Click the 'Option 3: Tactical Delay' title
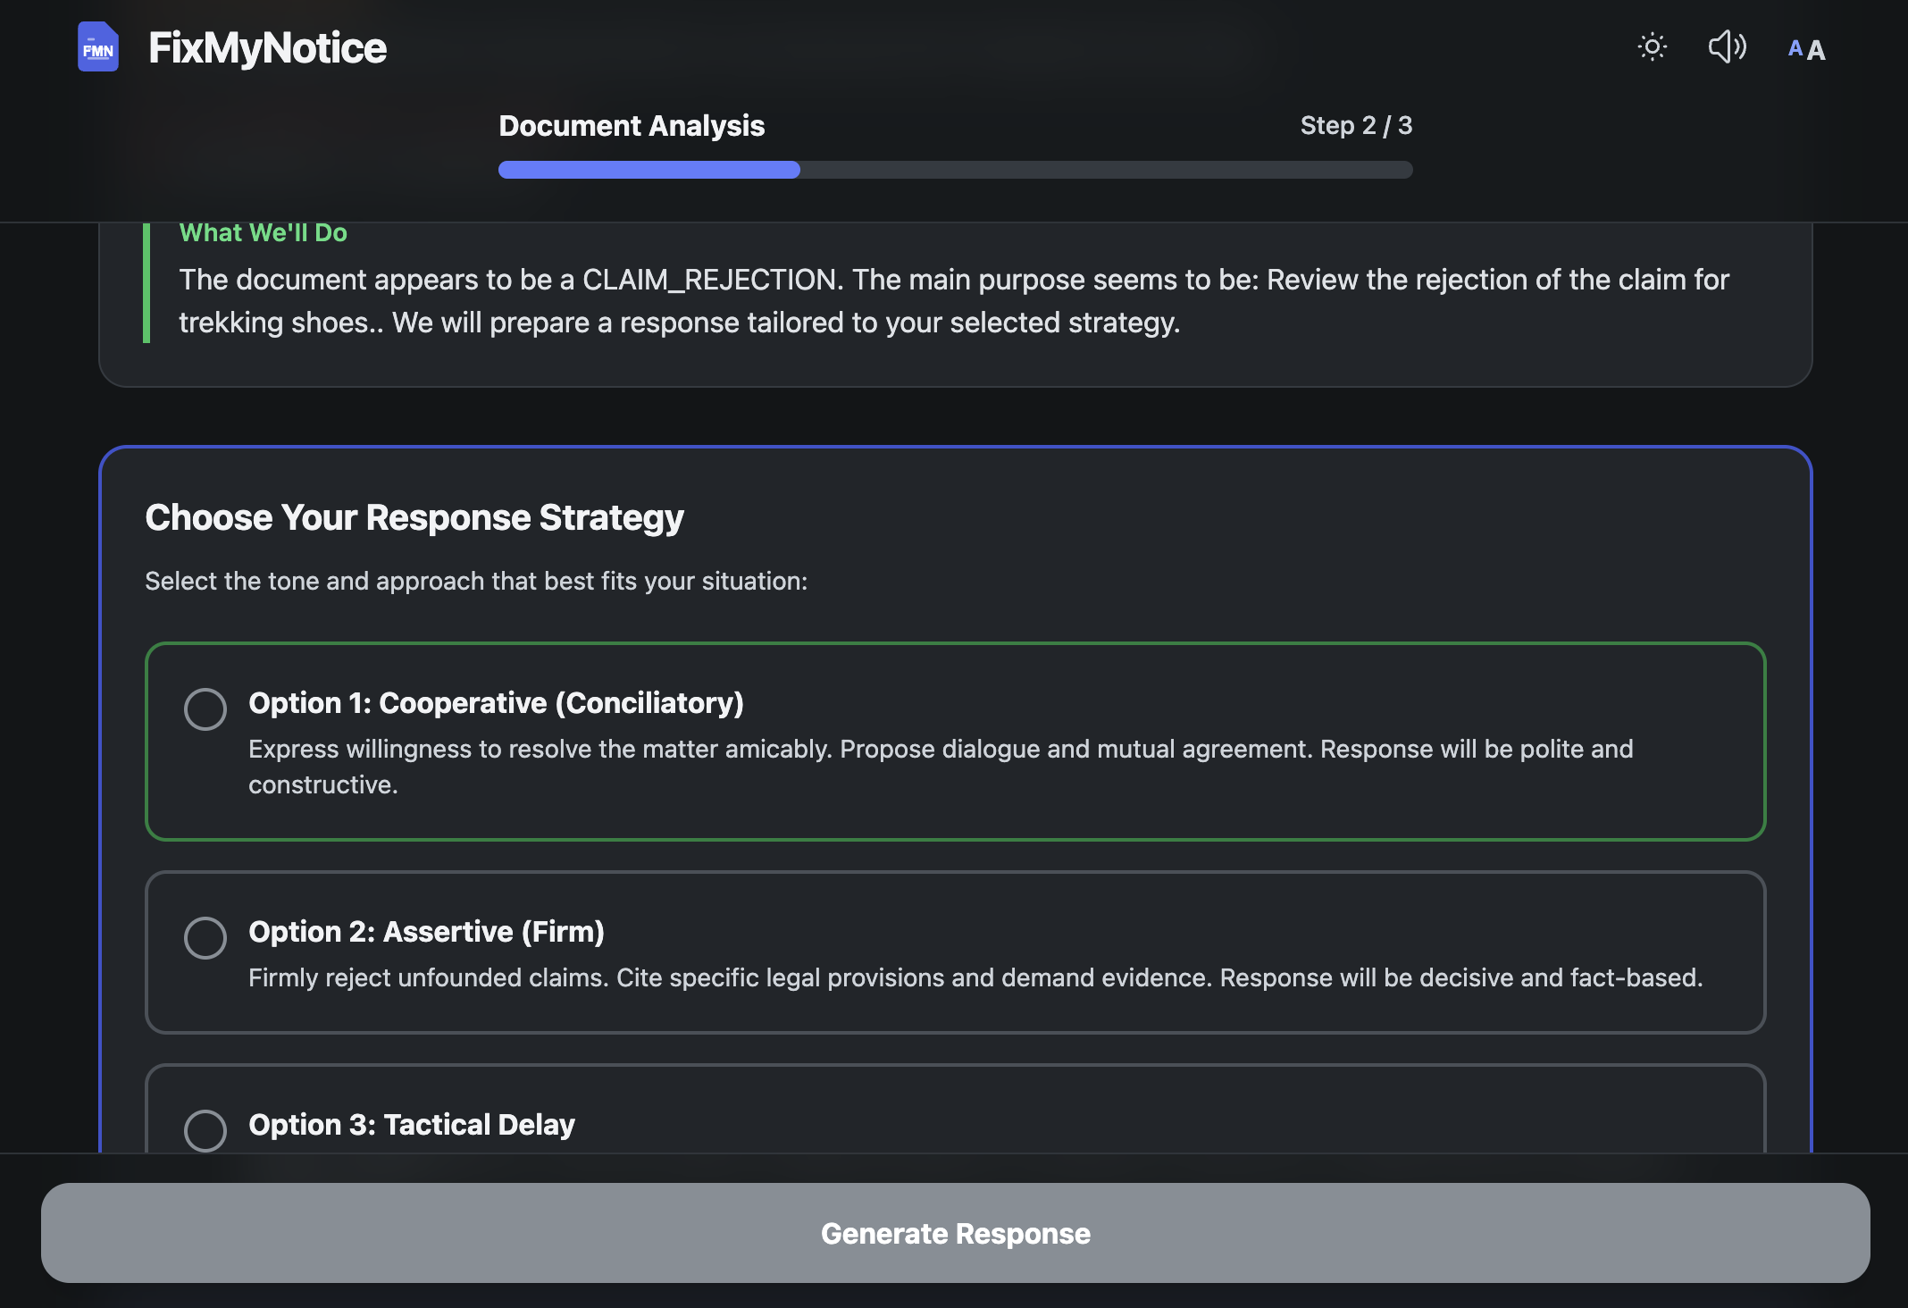The width and height of the screenshot is (1908, 1308). point(411,1125)
